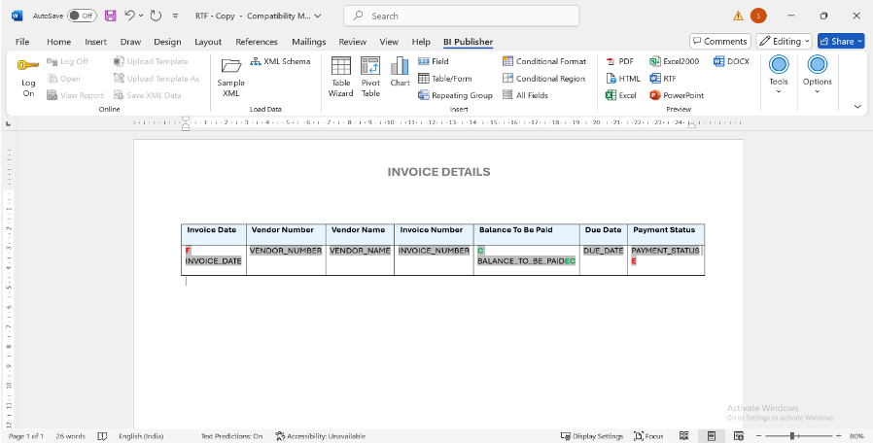873x443 pixels.
Task: Open the Mailings tab
Action: point(308,42)
